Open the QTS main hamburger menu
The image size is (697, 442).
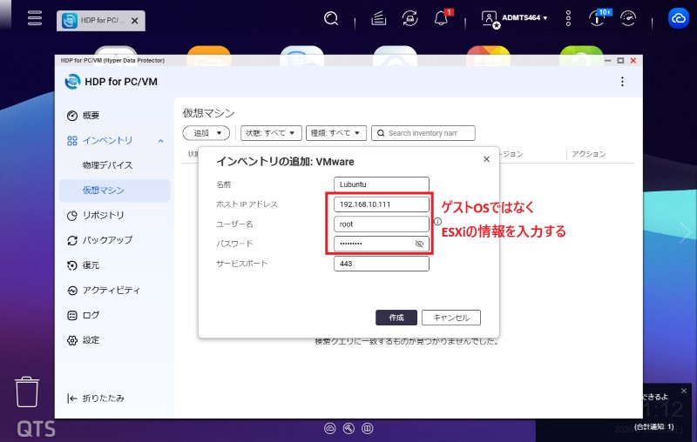click(34, 18)
